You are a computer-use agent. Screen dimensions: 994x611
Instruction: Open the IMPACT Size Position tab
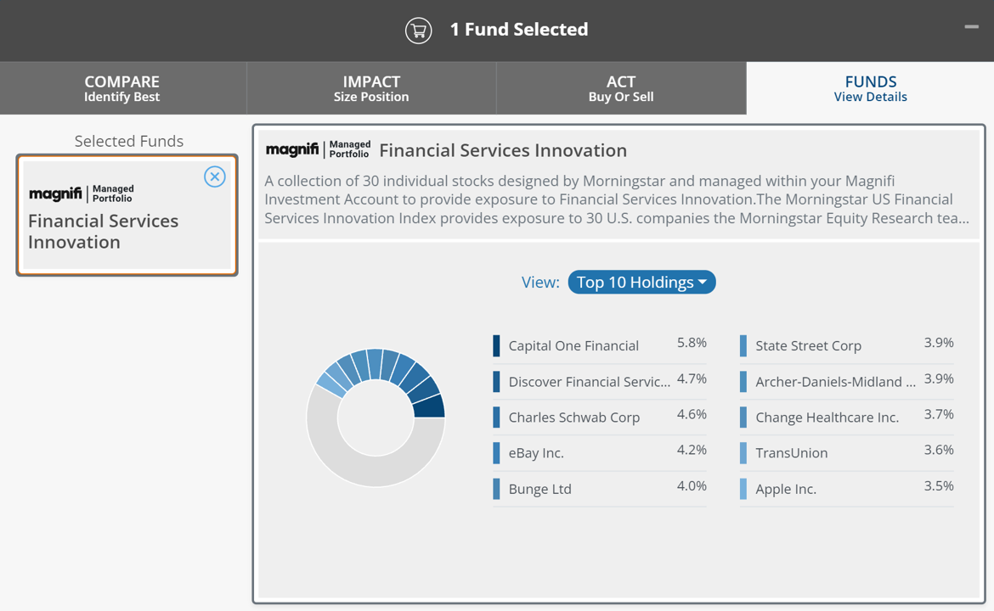point(370,87)
